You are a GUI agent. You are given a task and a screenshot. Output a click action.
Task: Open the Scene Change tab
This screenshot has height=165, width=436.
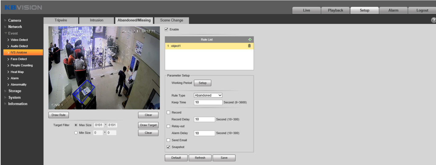click(171, 20)
